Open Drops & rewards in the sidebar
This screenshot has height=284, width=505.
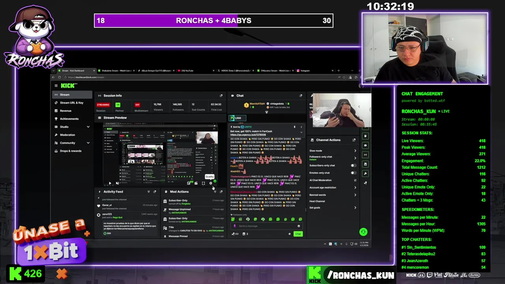point(72,151)
